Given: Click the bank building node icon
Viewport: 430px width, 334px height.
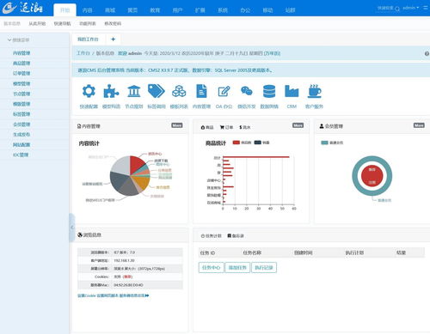Looking at the screenshot, I should [x=134, y=92].
